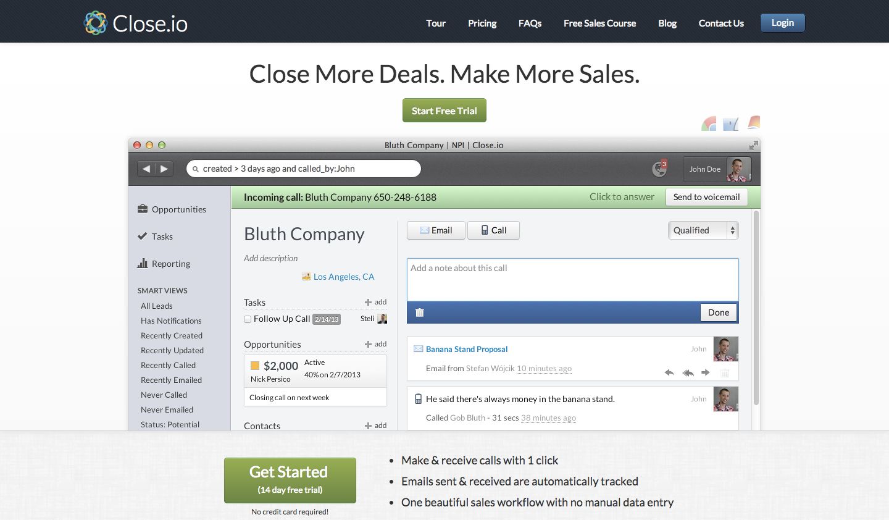Click the '10 minutes ago' timestamp
The height and width of the screenshot is (520, 889).
544,369
